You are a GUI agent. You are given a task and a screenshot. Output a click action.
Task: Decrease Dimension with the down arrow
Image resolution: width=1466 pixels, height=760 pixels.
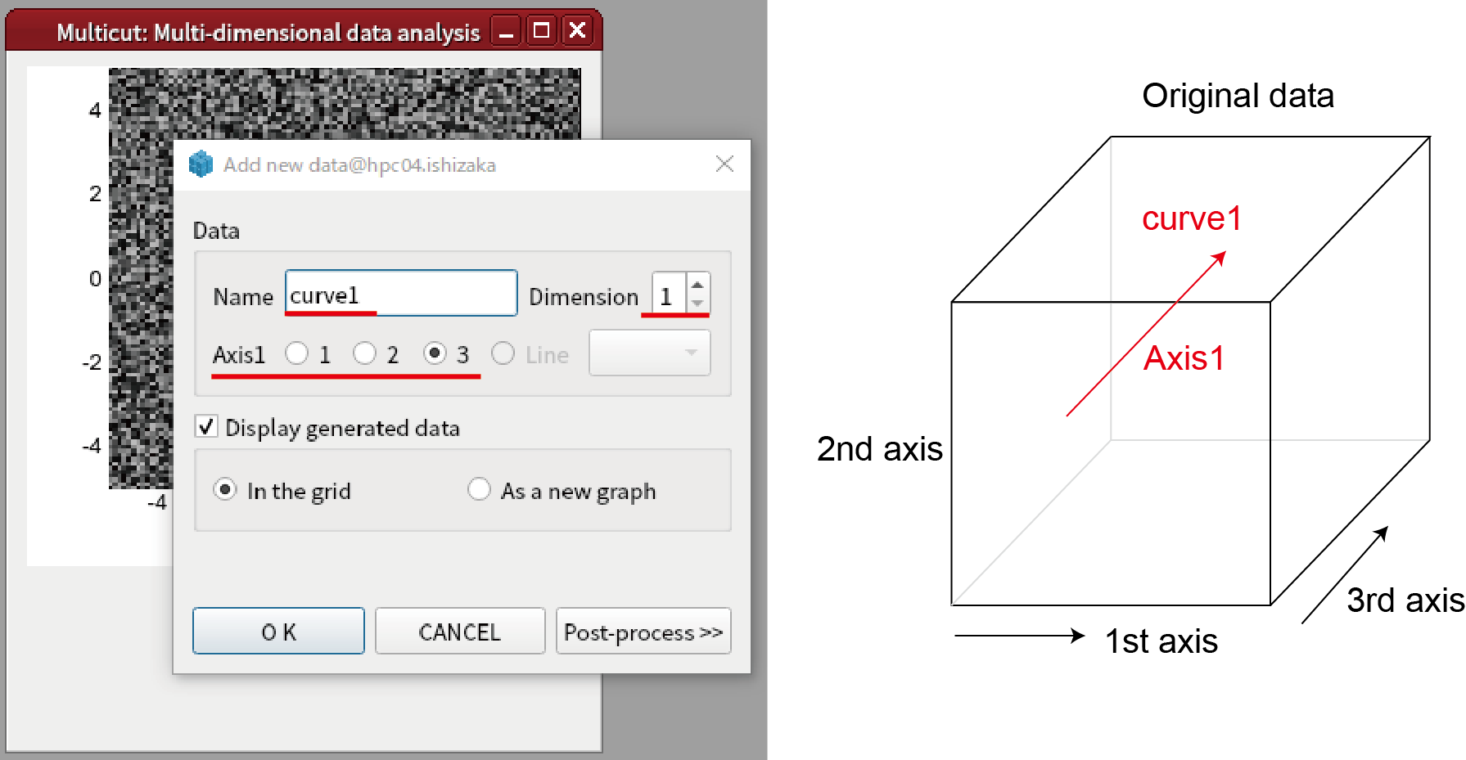point(697,304)
